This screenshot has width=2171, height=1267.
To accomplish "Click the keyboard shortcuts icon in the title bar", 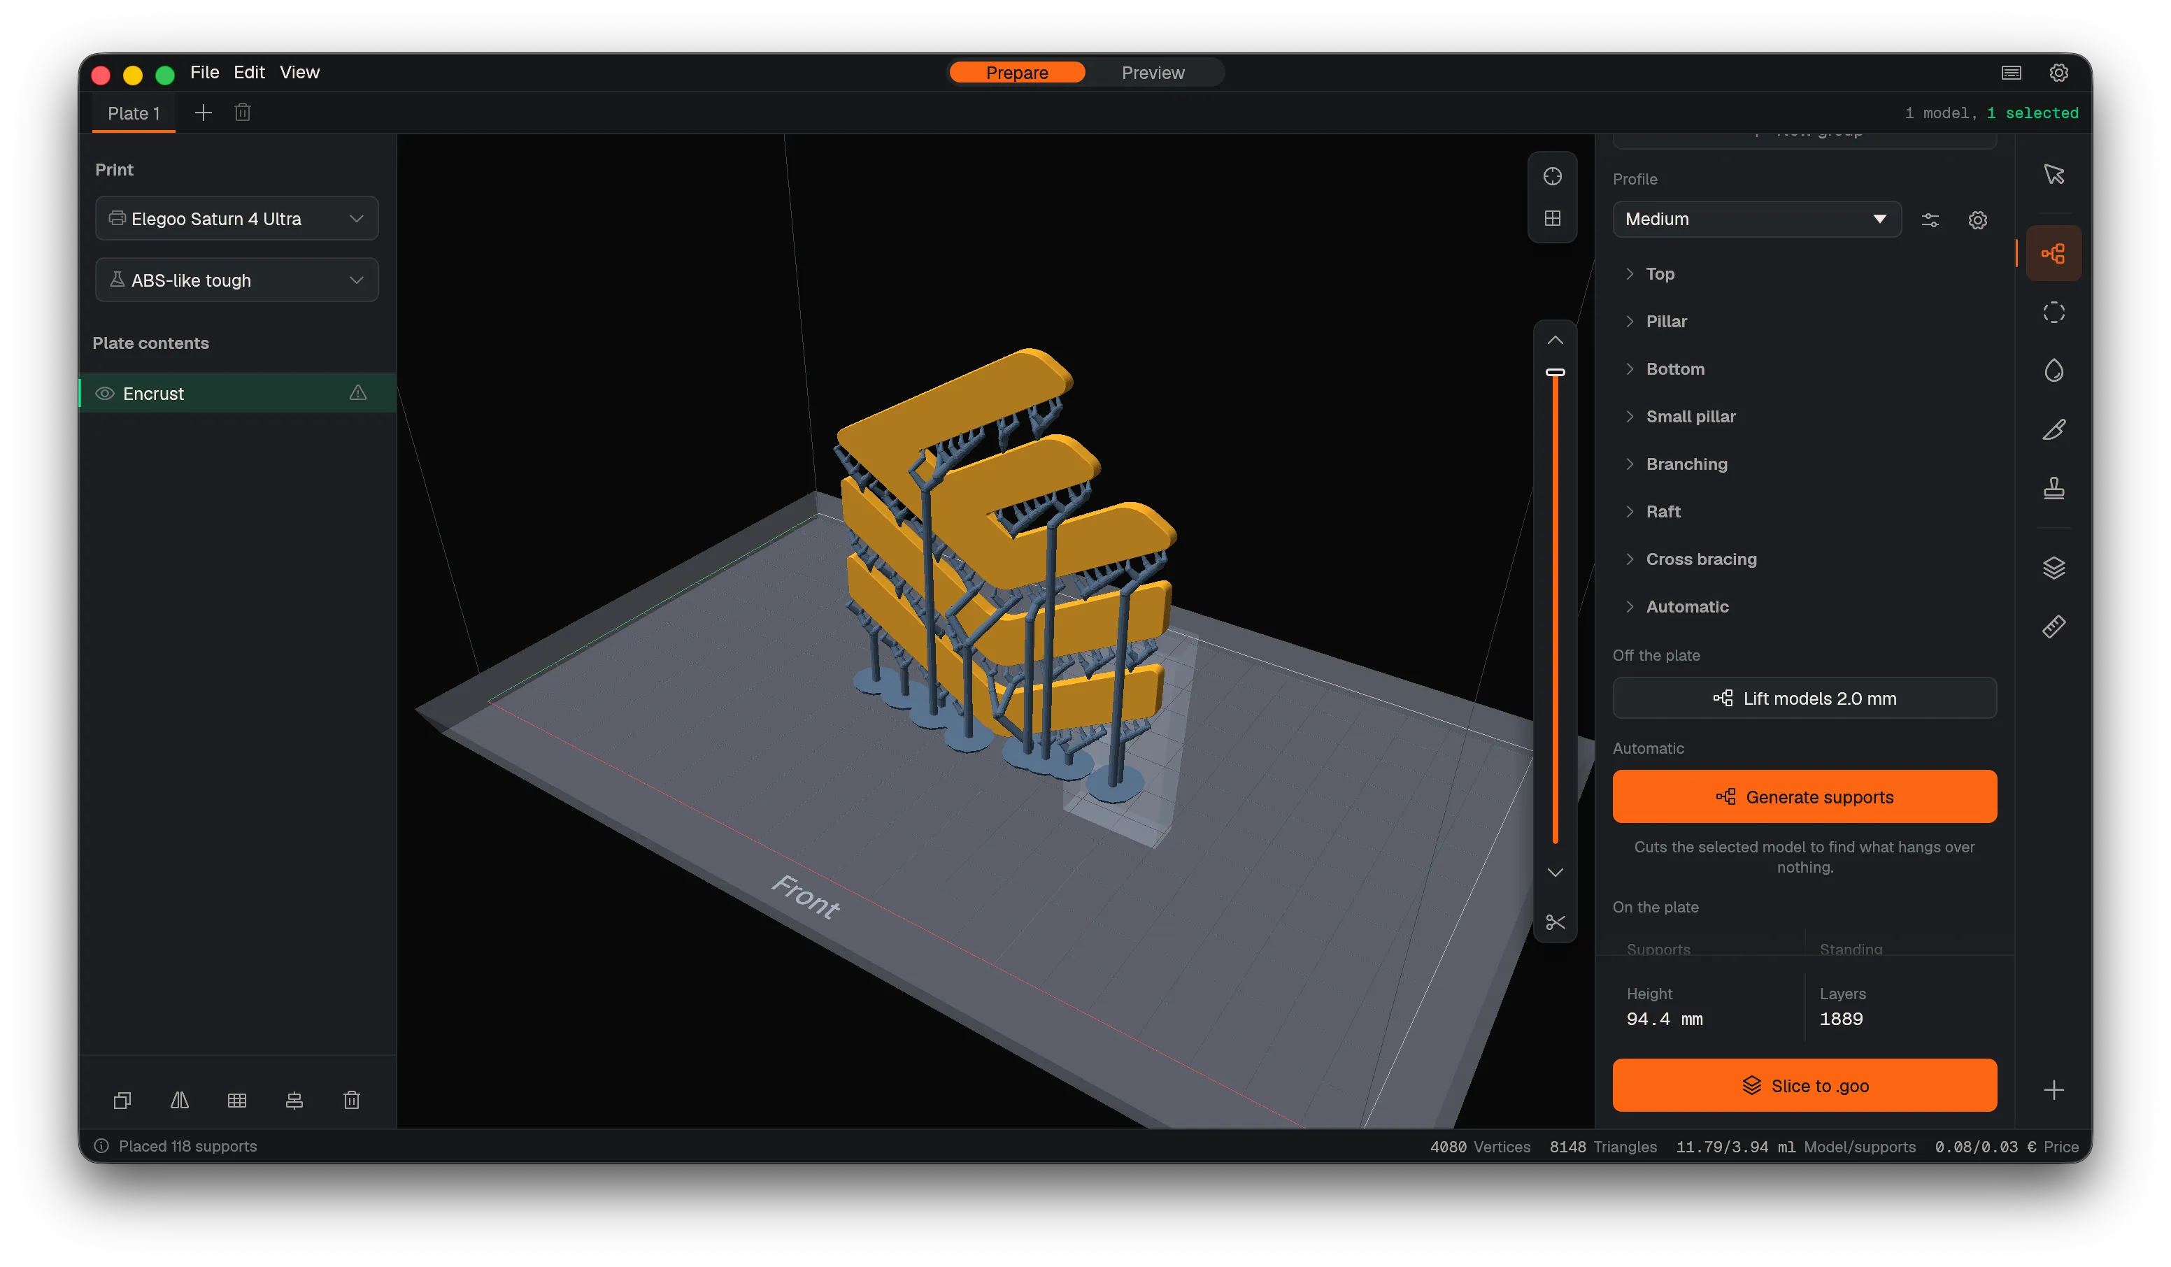I will point(2011,72).
